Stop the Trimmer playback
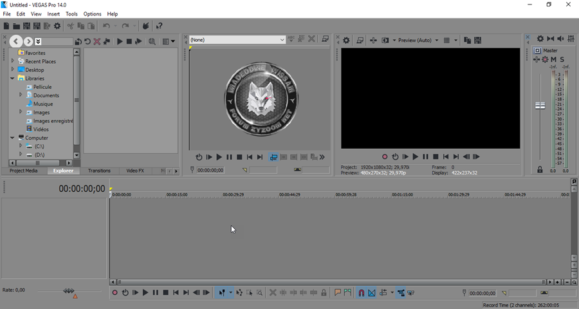 tap(239, 157)
